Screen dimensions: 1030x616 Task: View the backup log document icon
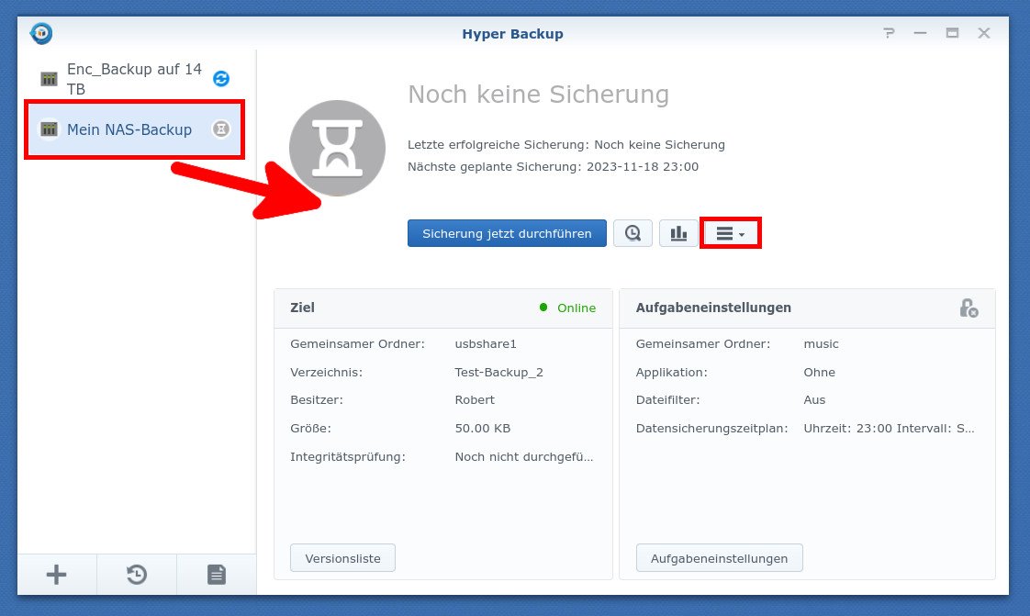click(216, 574)
